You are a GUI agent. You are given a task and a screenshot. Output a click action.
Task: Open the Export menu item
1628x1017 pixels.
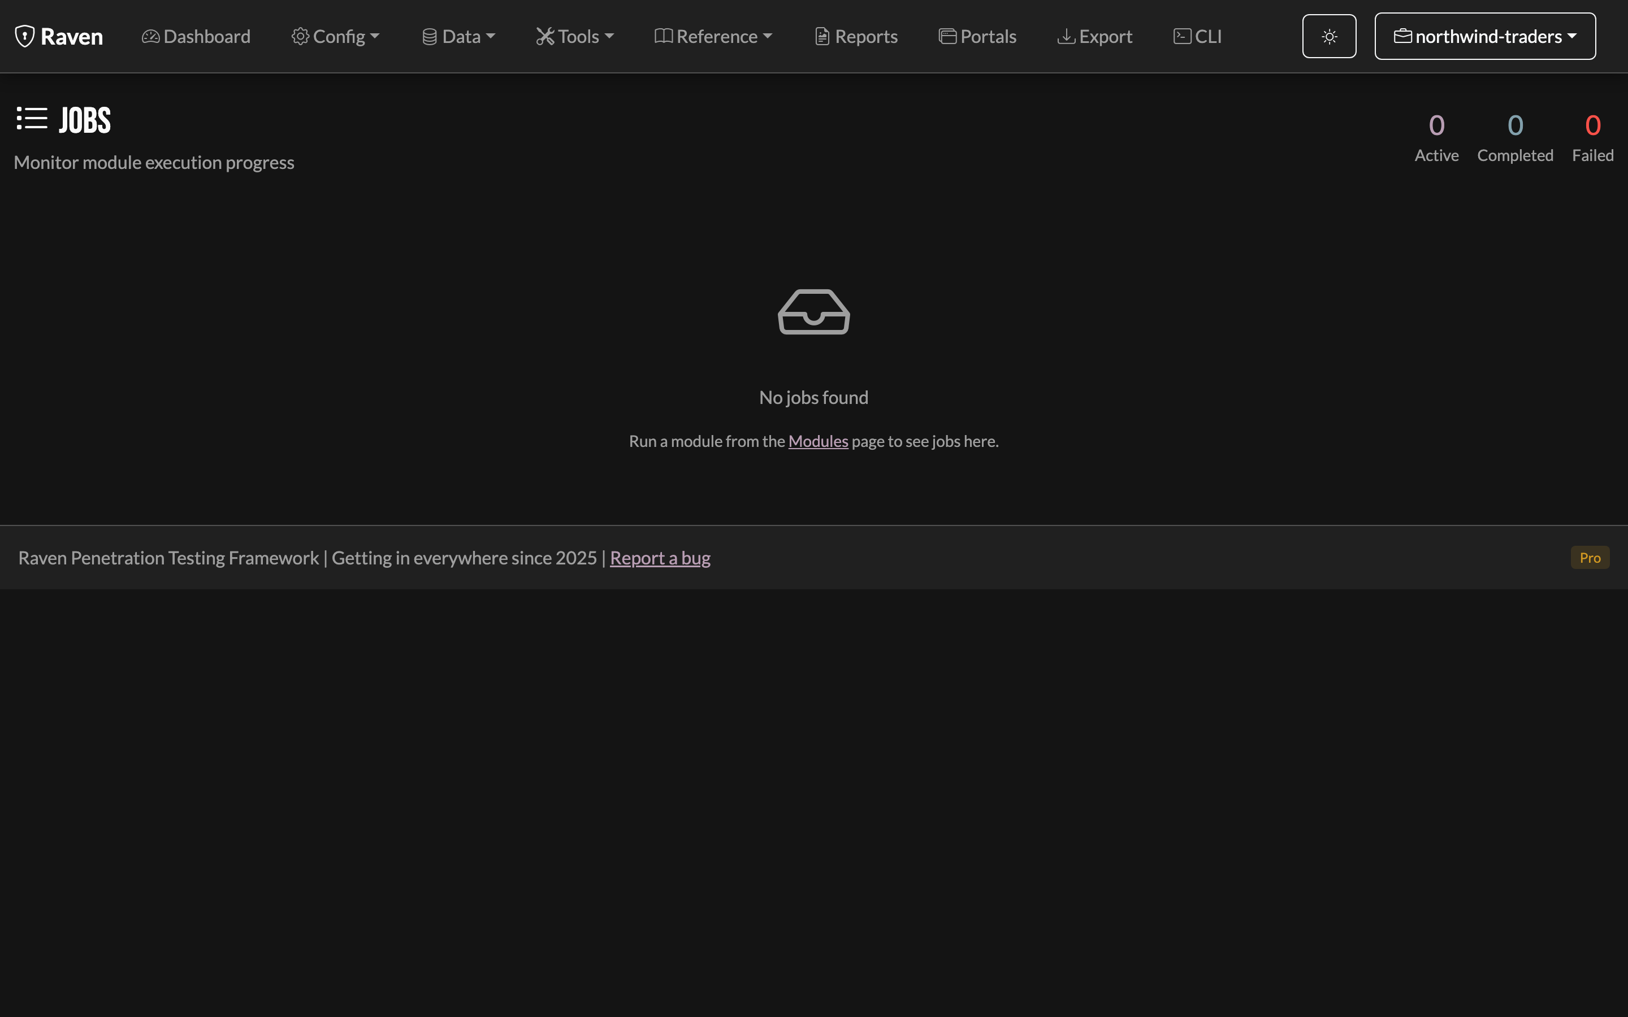point(1094,36)
